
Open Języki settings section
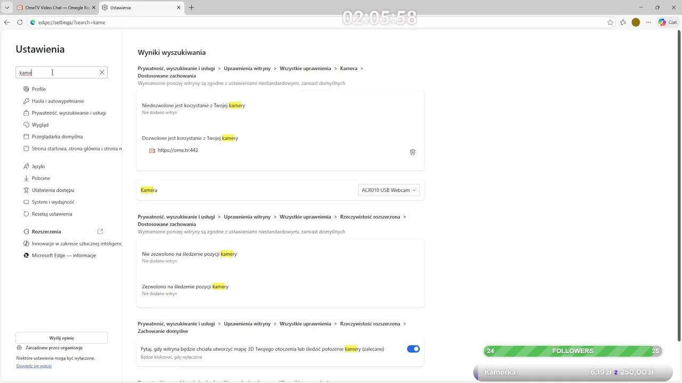coord(38,166)
